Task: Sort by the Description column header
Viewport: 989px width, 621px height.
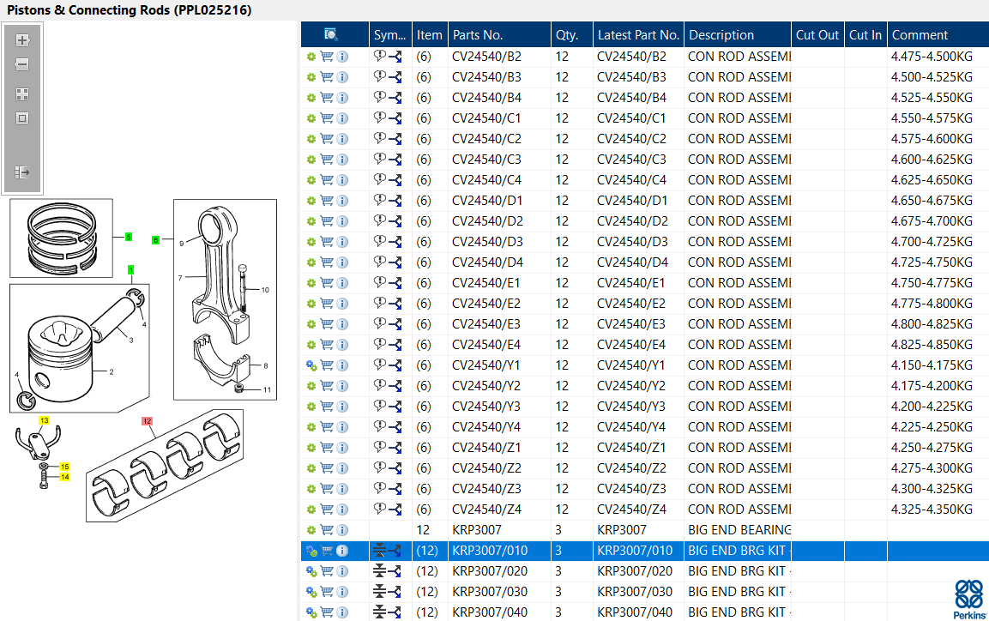Action: 721,34
